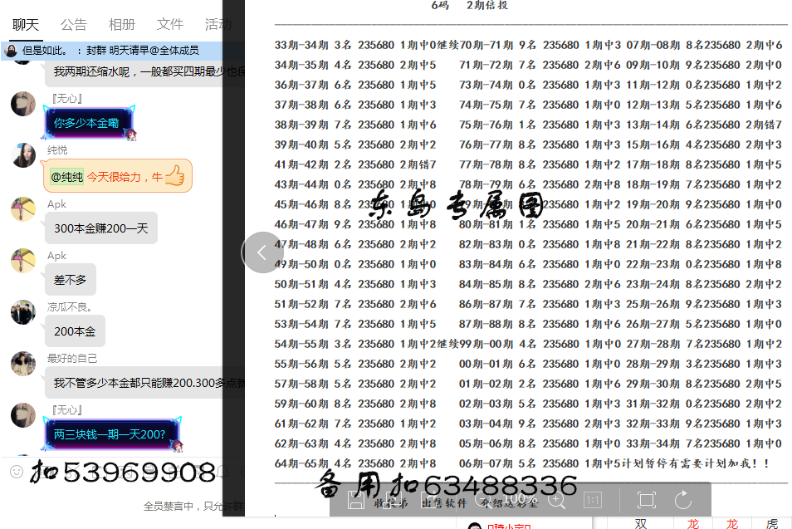Rotate the image clockwise
The width and height of the screenshot is (792, 529).
683,500
